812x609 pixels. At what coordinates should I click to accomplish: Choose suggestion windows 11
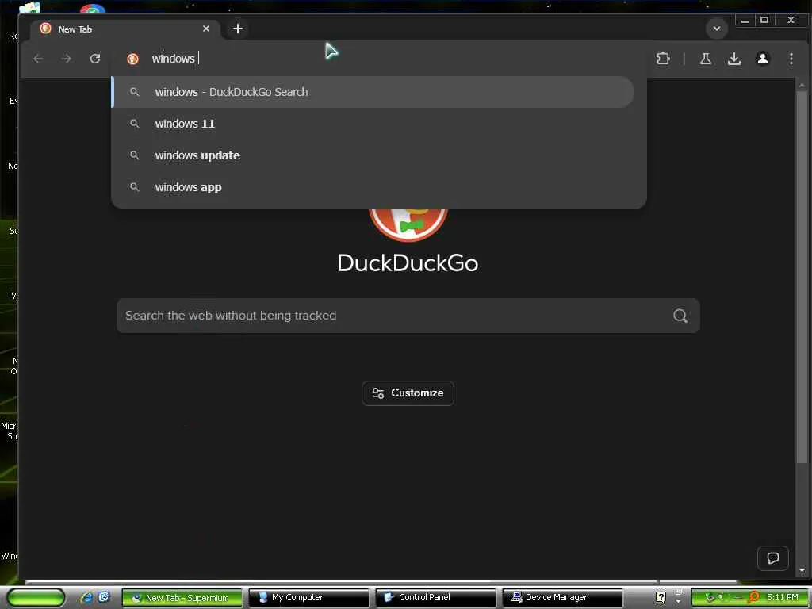tap(373, 124)
